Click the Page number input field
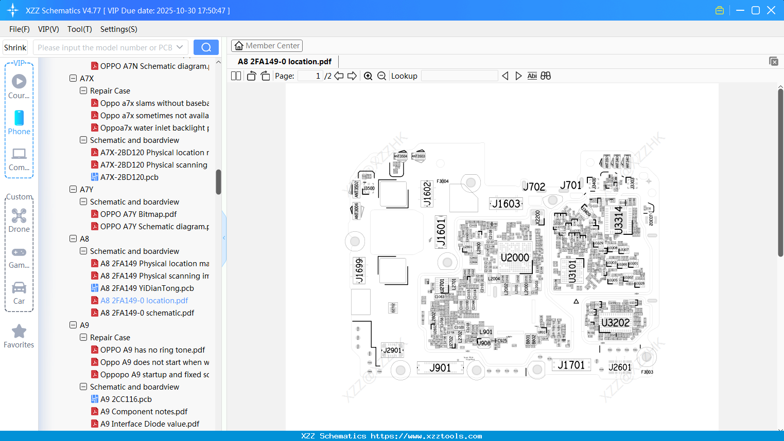This screenshot has width=784, height=441. (x=310, y=76)
